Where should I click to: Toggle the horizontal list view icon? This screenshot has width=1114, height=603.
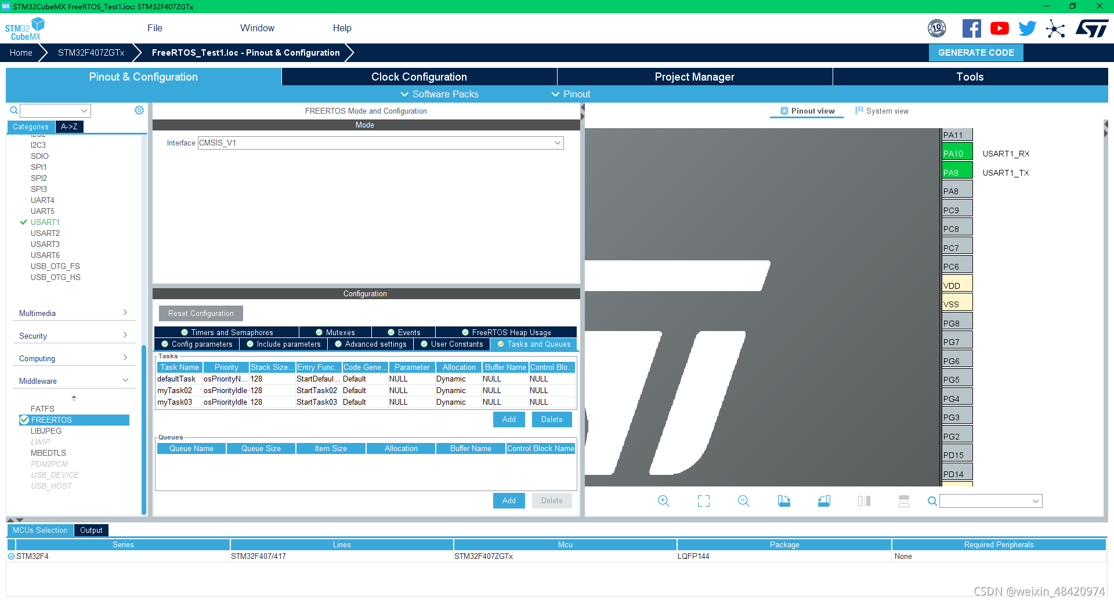click(x=904, y=501)
